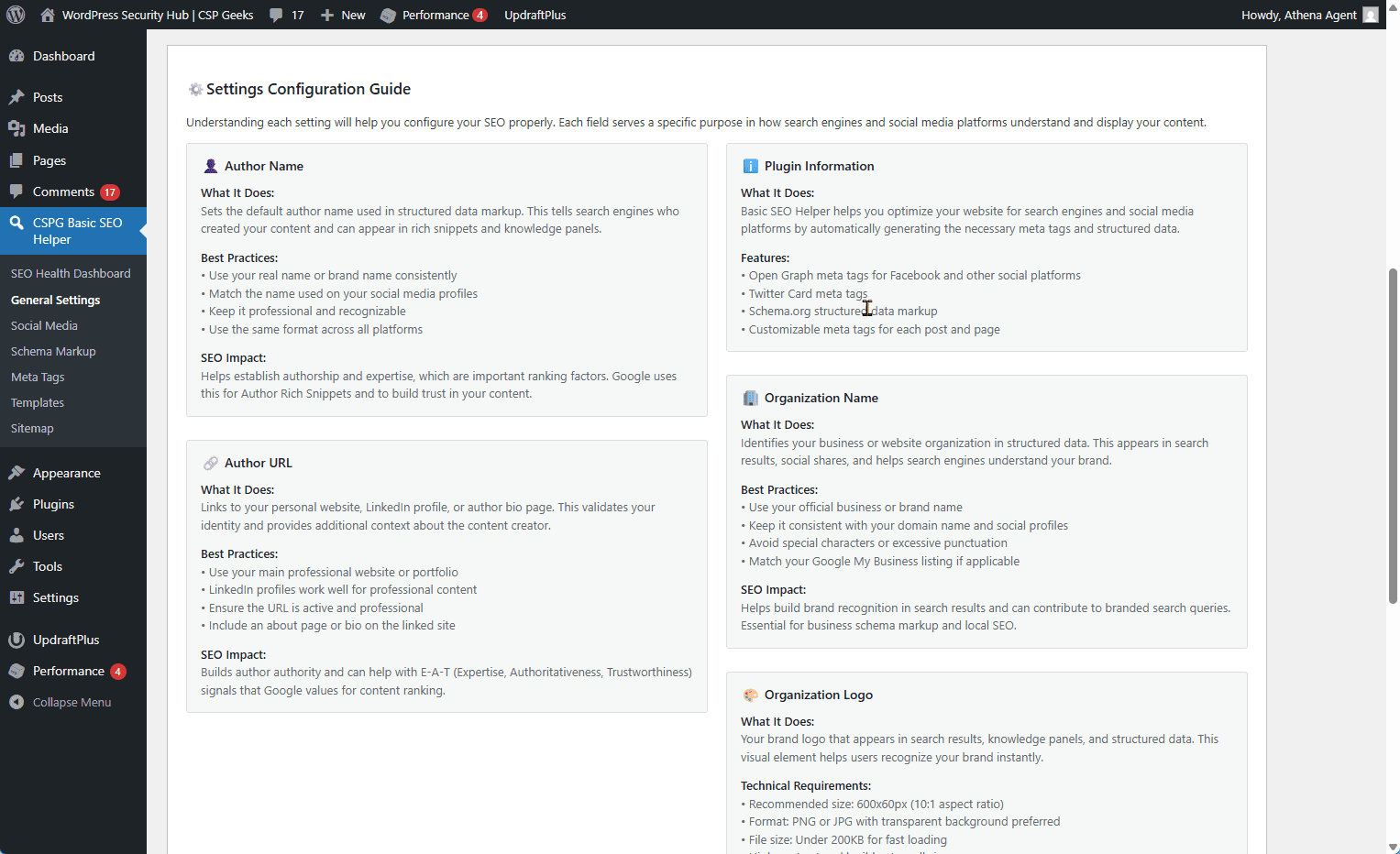Open the site home icon in admin bar

pyautogui.click(x=48, y=15)
